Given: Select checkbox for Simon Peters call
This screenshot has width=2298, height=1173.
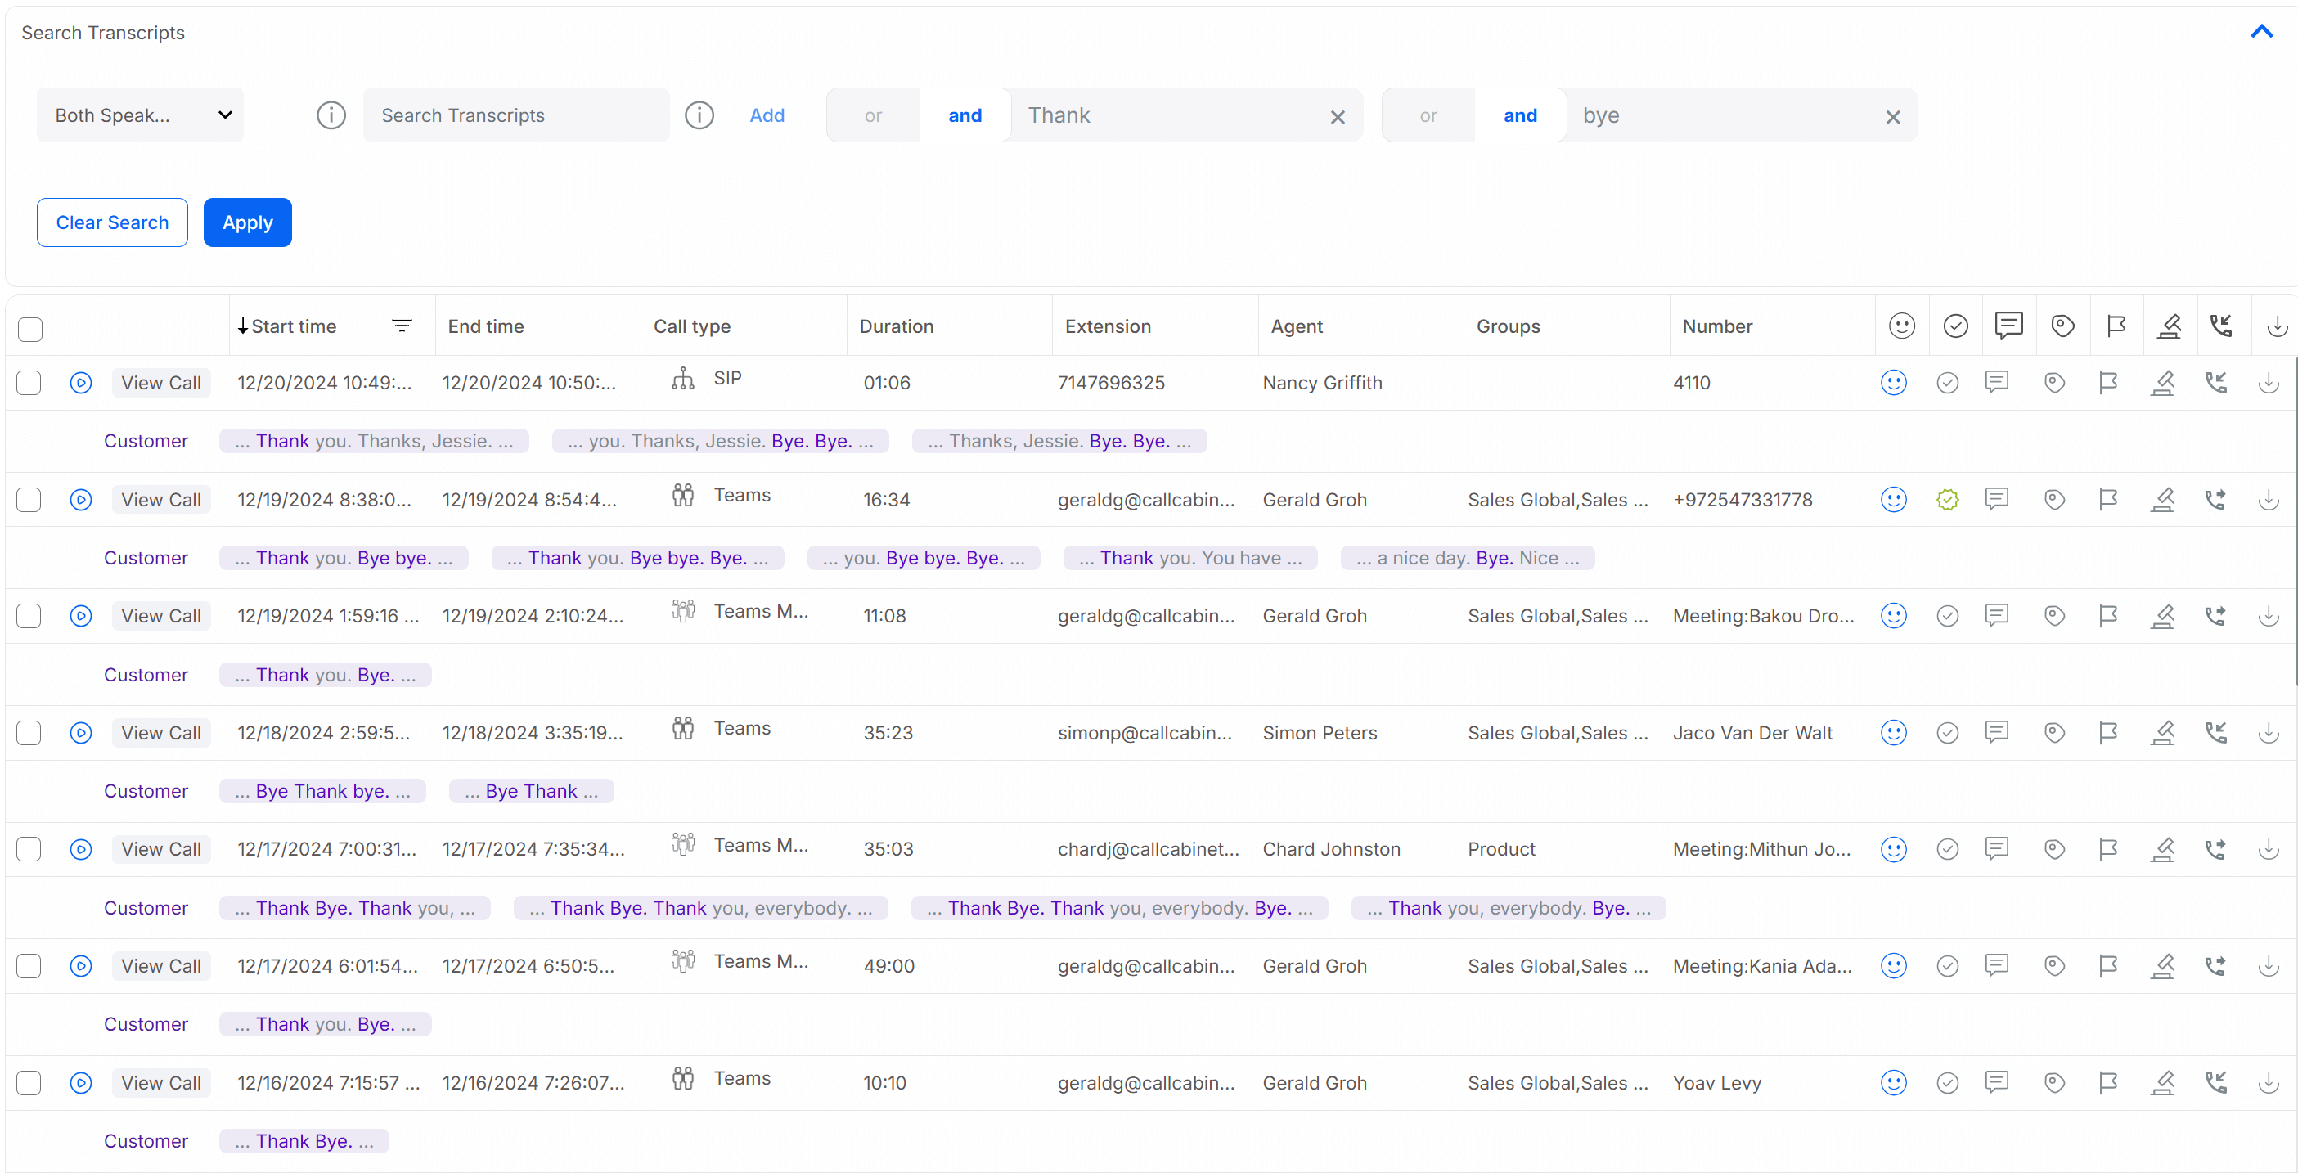Looking at the screenshot, I should (29, 733).
